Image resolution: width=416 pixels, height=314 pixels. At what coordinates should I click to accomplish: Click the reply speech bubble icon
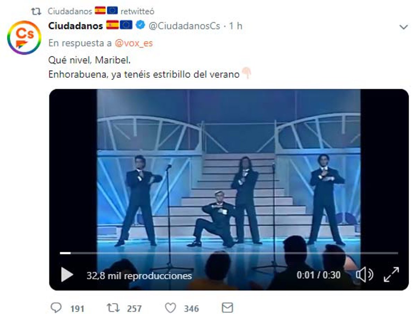tap(56, 307)
